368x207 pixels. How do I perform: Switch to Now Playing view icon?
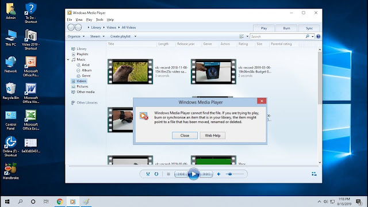(314, 174)
